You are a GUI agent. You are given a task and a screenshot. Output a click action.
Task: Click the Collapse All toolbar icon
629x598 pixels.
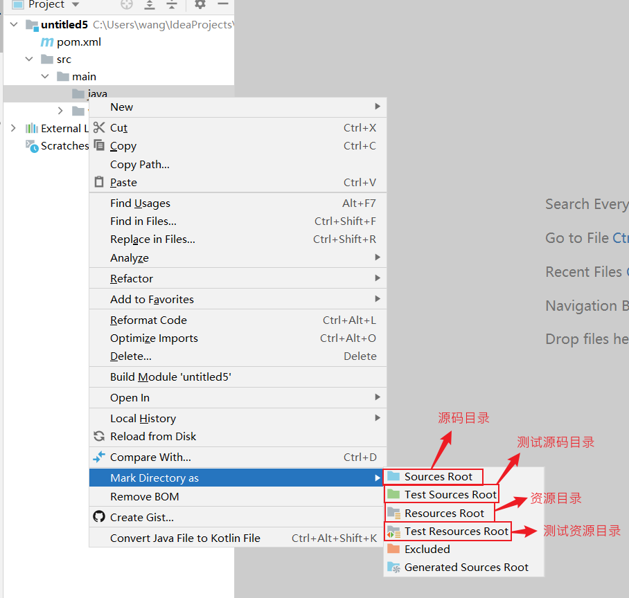[x=172, y=4]
